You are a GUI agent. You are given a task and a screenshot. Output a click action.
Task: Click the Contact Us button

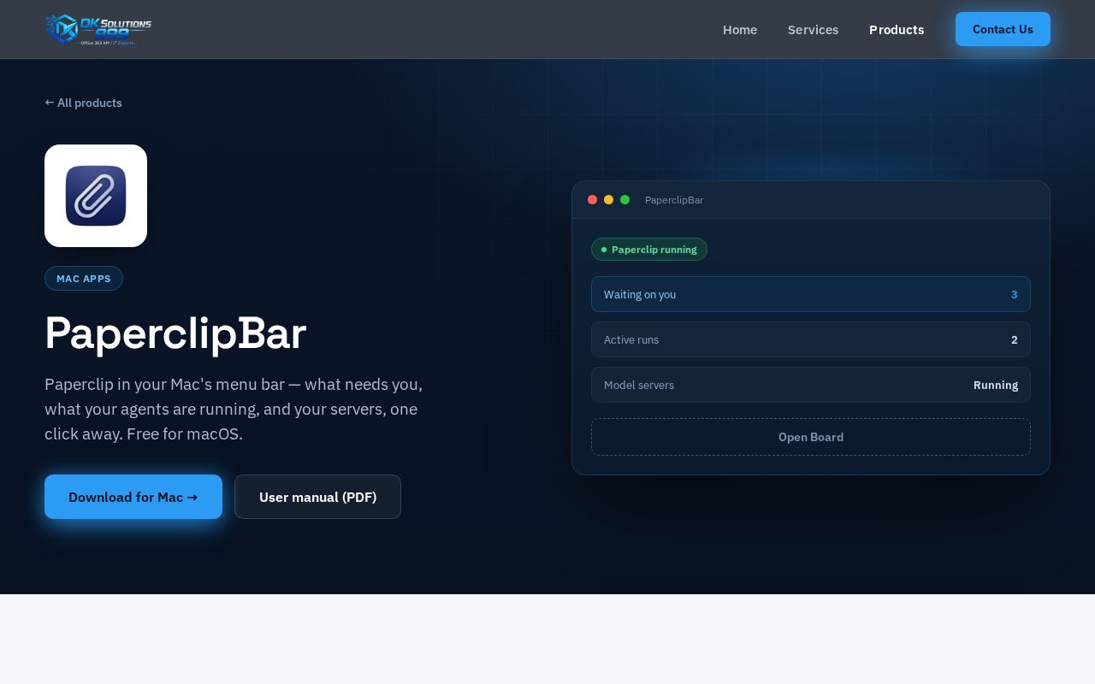(x=1003, y=29)
